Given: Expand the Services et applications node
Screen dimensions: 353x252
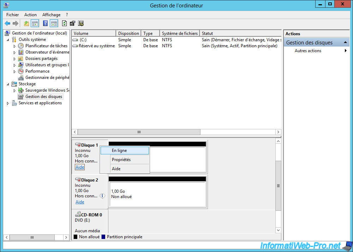Looking at the screenshot, I should [x=8, y=103].
